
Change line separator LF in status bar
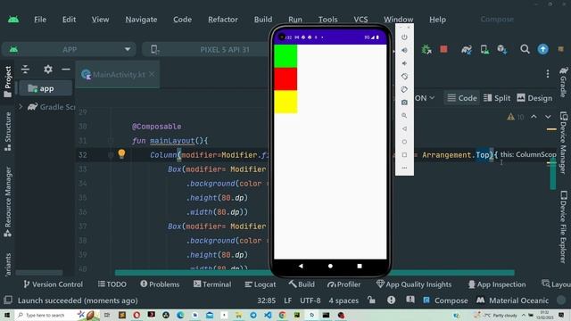[x=287, y=300]
